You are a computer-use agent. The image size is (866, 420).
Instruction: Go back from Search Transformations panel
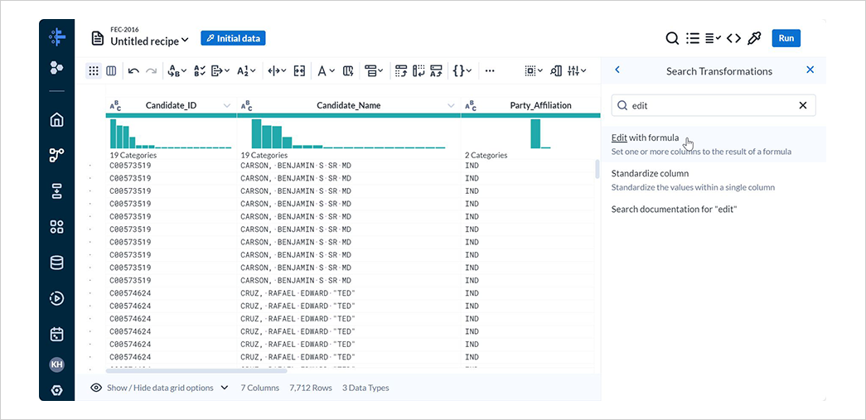pyautogui.click(x=617, y=70)
